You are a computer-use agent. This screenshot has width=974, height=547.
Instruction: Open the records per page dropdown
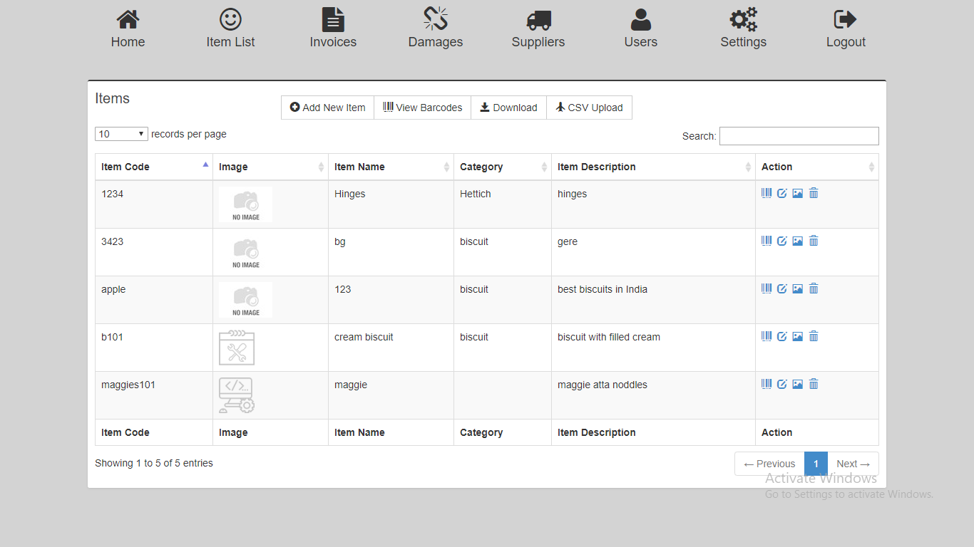[x=121, y=134]
